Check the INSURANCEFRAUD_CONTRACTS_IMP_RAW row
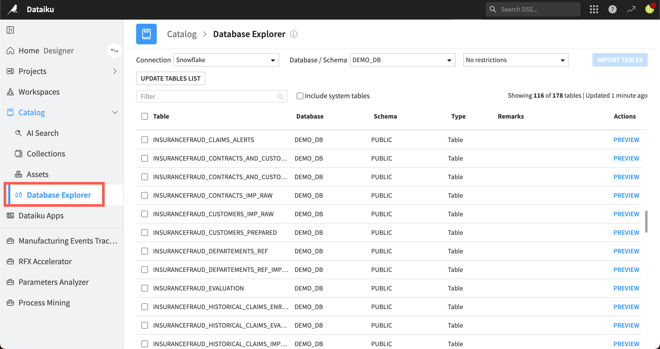 pos(145,195)
